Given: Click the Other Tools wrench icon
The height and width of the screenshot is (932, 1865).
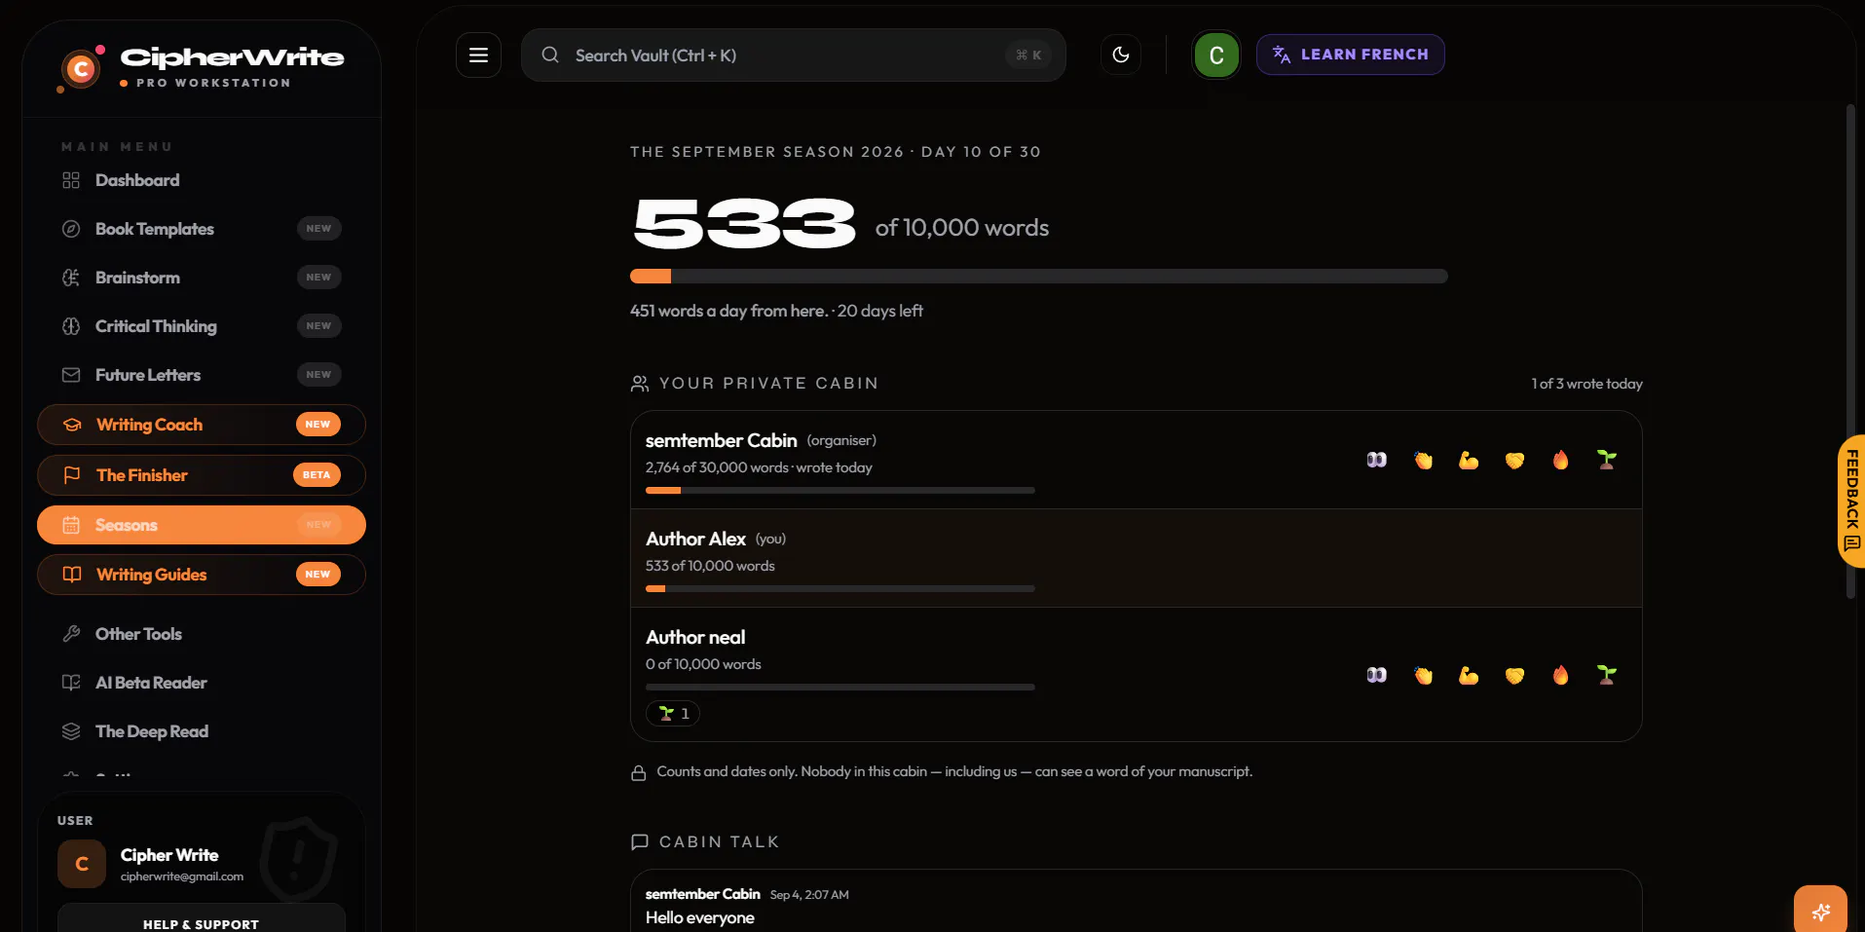Looking at the screenshot, I should 71,634.
